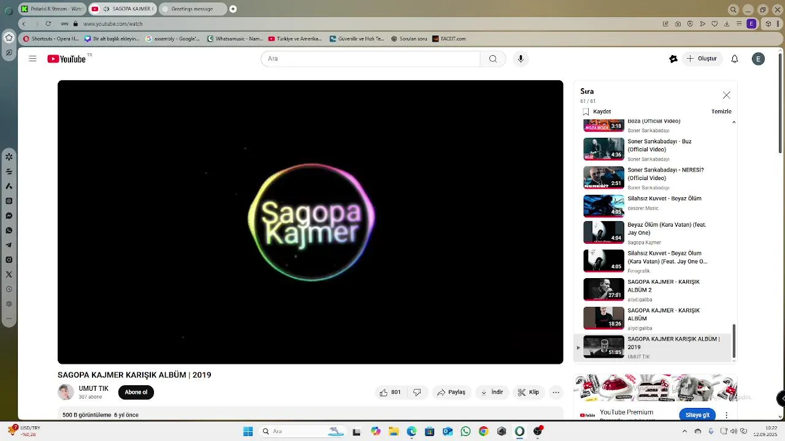Viewport: 785px width, 441px height.
Task: Click Klip clip button
Action: [x=529, y=392]
